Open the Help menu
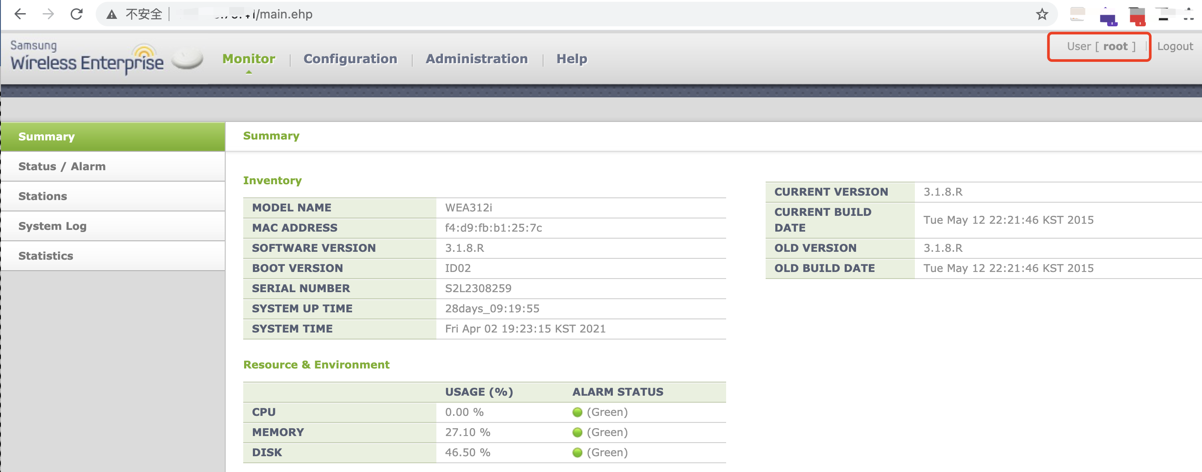The width and height of the screenshot is (1202, 472). [572, 59]
